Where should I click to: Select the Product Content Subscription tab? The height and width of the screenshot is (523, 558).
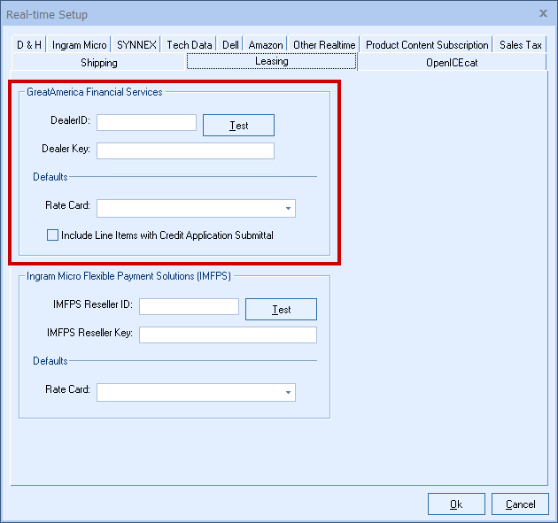click(427, 45)
